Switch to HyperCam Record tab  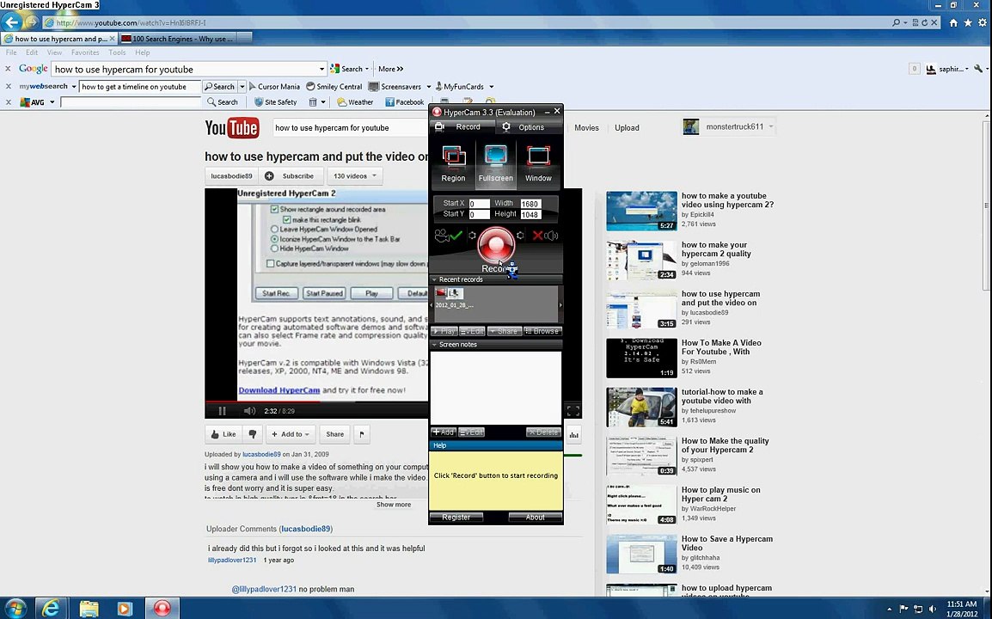[x=461, y=127]
